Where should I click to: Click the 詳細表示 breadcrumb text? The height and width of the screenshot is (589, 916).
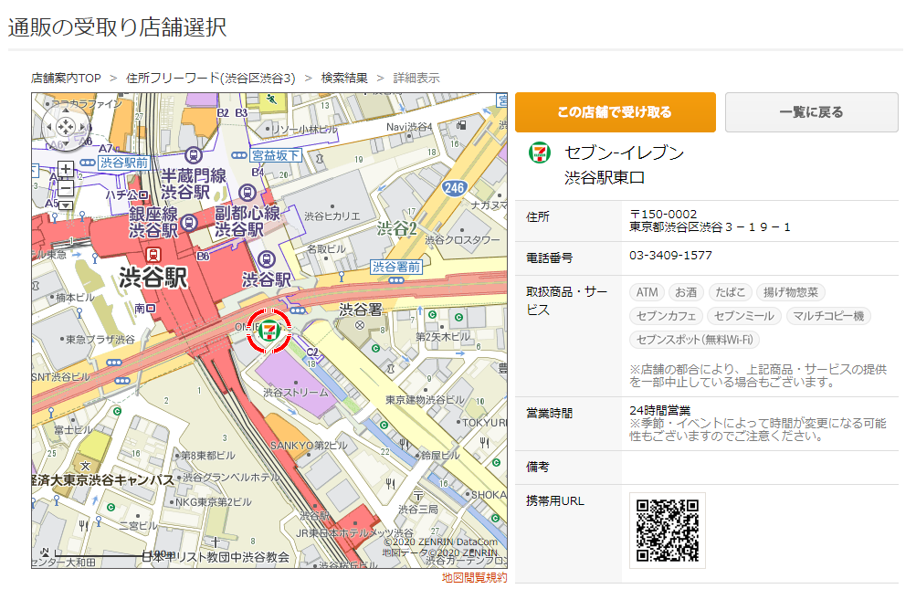tap(416, 79)
